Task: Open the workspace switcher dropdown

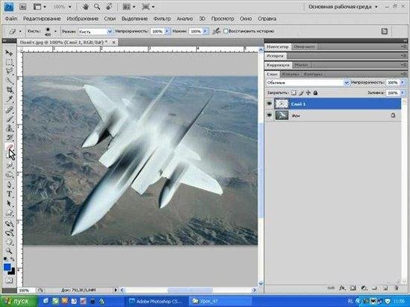Action: 344,7
